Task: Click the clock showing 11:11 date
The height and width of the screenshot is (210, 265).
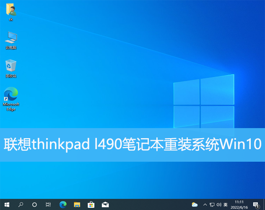Action: click(x=239, y=205)
